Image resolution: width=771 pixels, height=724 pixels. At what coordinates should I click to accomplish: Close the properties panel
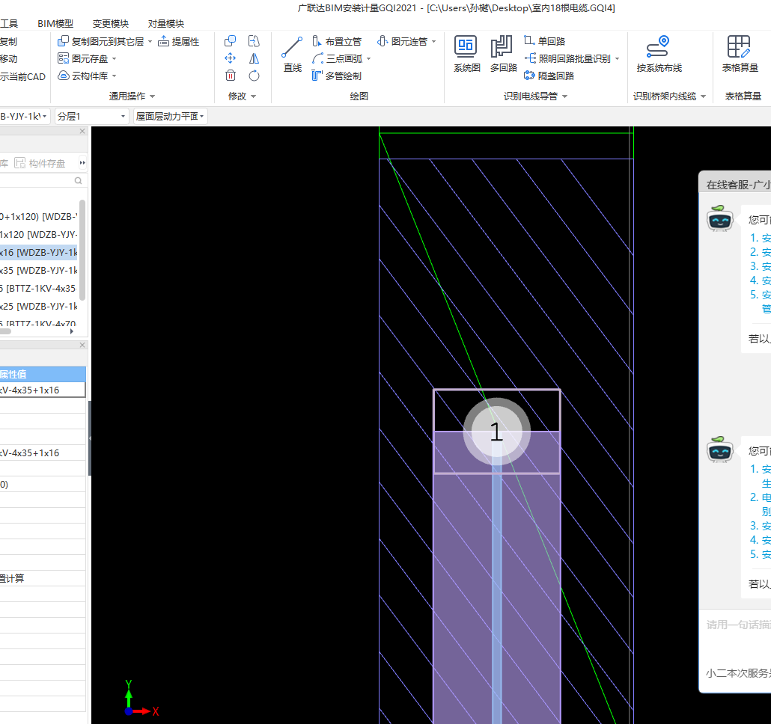click(82, 346)
